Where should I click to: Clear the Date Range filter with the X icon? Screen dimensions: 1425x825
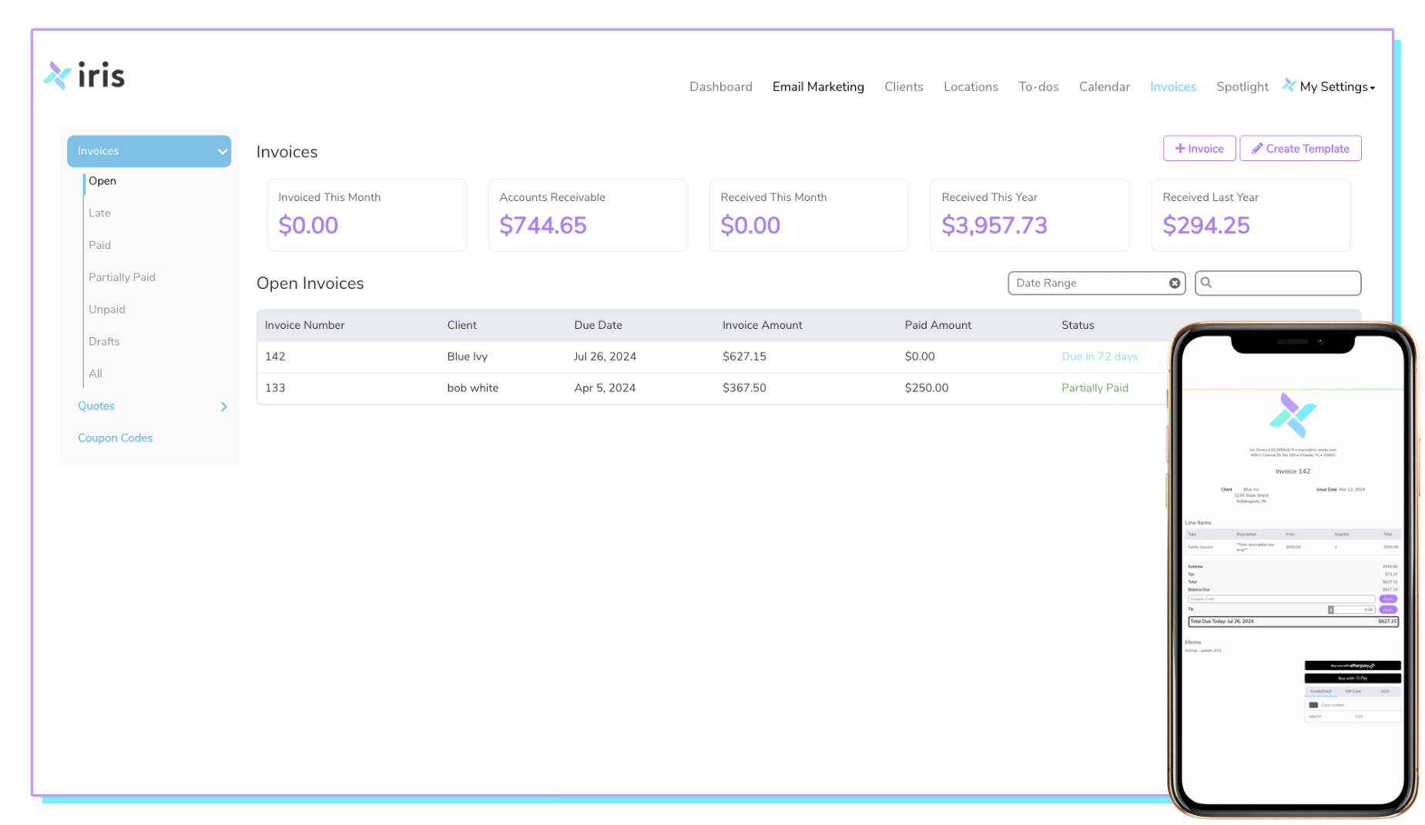click(1174, 283)
